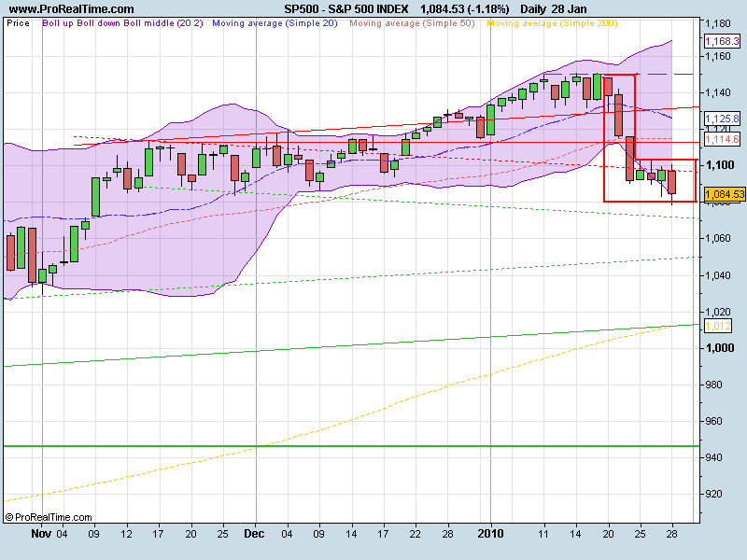Select the Boll up Boll down Boll middle legend

[122, 22]
